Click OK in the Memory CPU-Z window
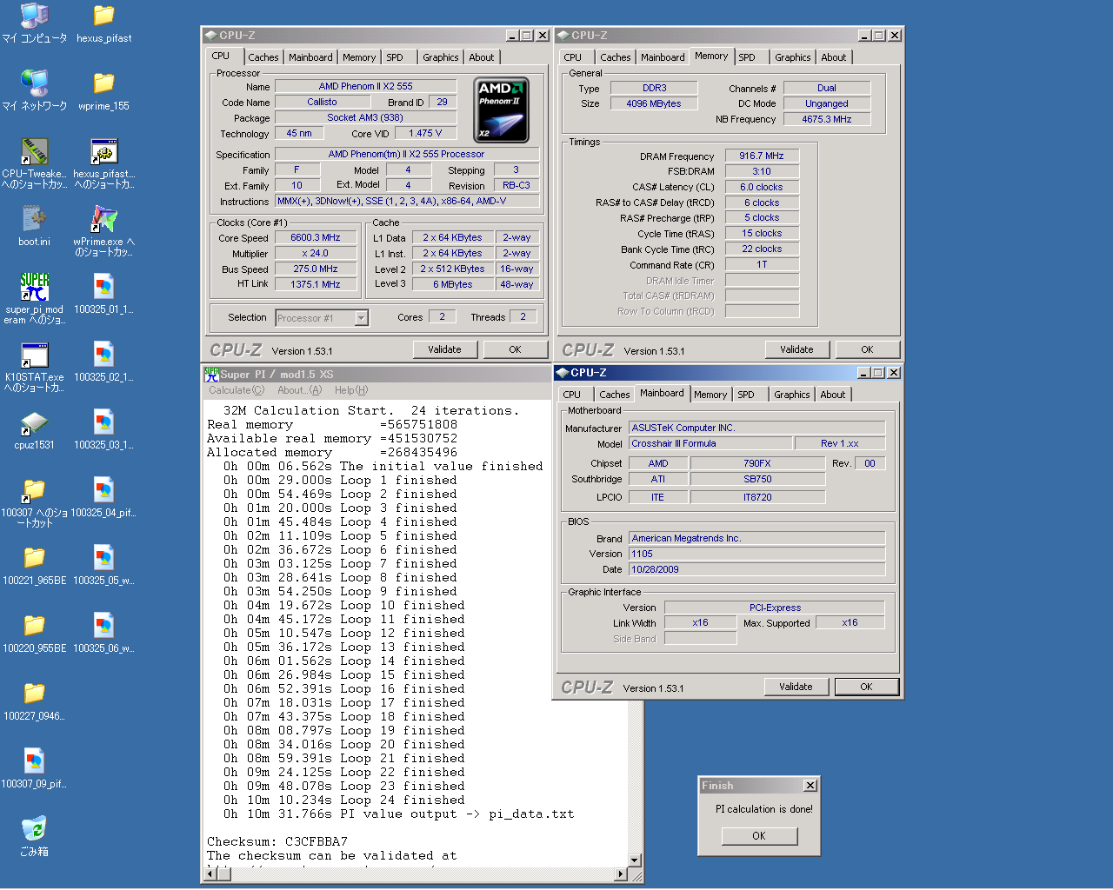The height and width of the screenshot is (890, 1113). [x=867, y=349]
